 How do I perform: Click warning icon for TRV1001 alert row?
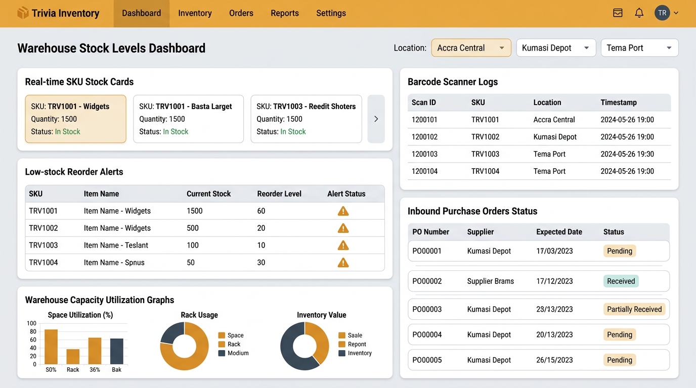343,211
